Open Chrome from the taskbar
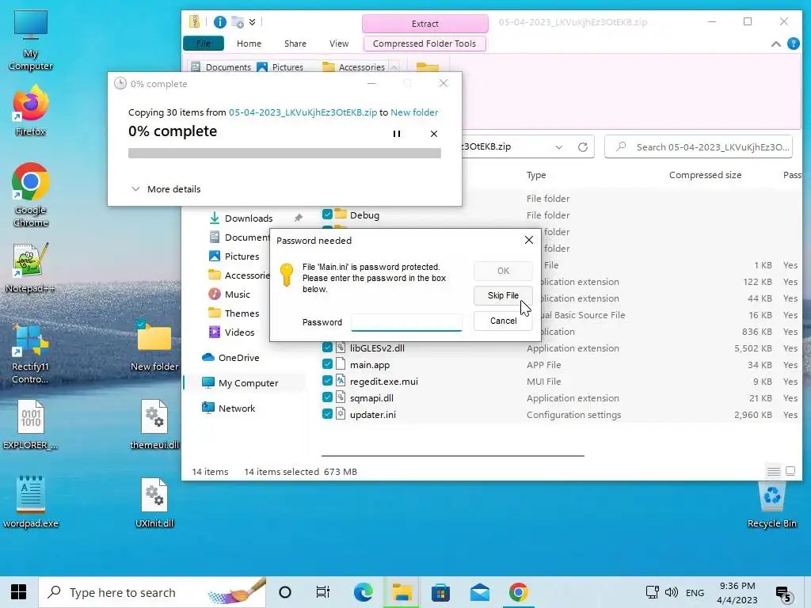Viewport: 811px width, 608px height. [518, 592]
